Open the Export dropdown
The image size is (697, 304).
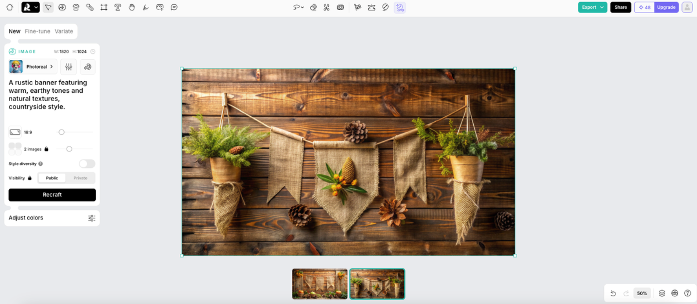[x=592, y=7]
